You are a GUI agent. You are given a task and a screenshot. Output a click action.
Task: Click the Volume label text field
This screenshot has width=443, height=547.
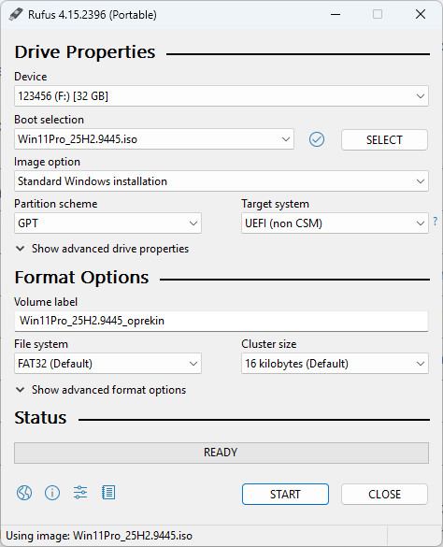(x=221, y=321)
